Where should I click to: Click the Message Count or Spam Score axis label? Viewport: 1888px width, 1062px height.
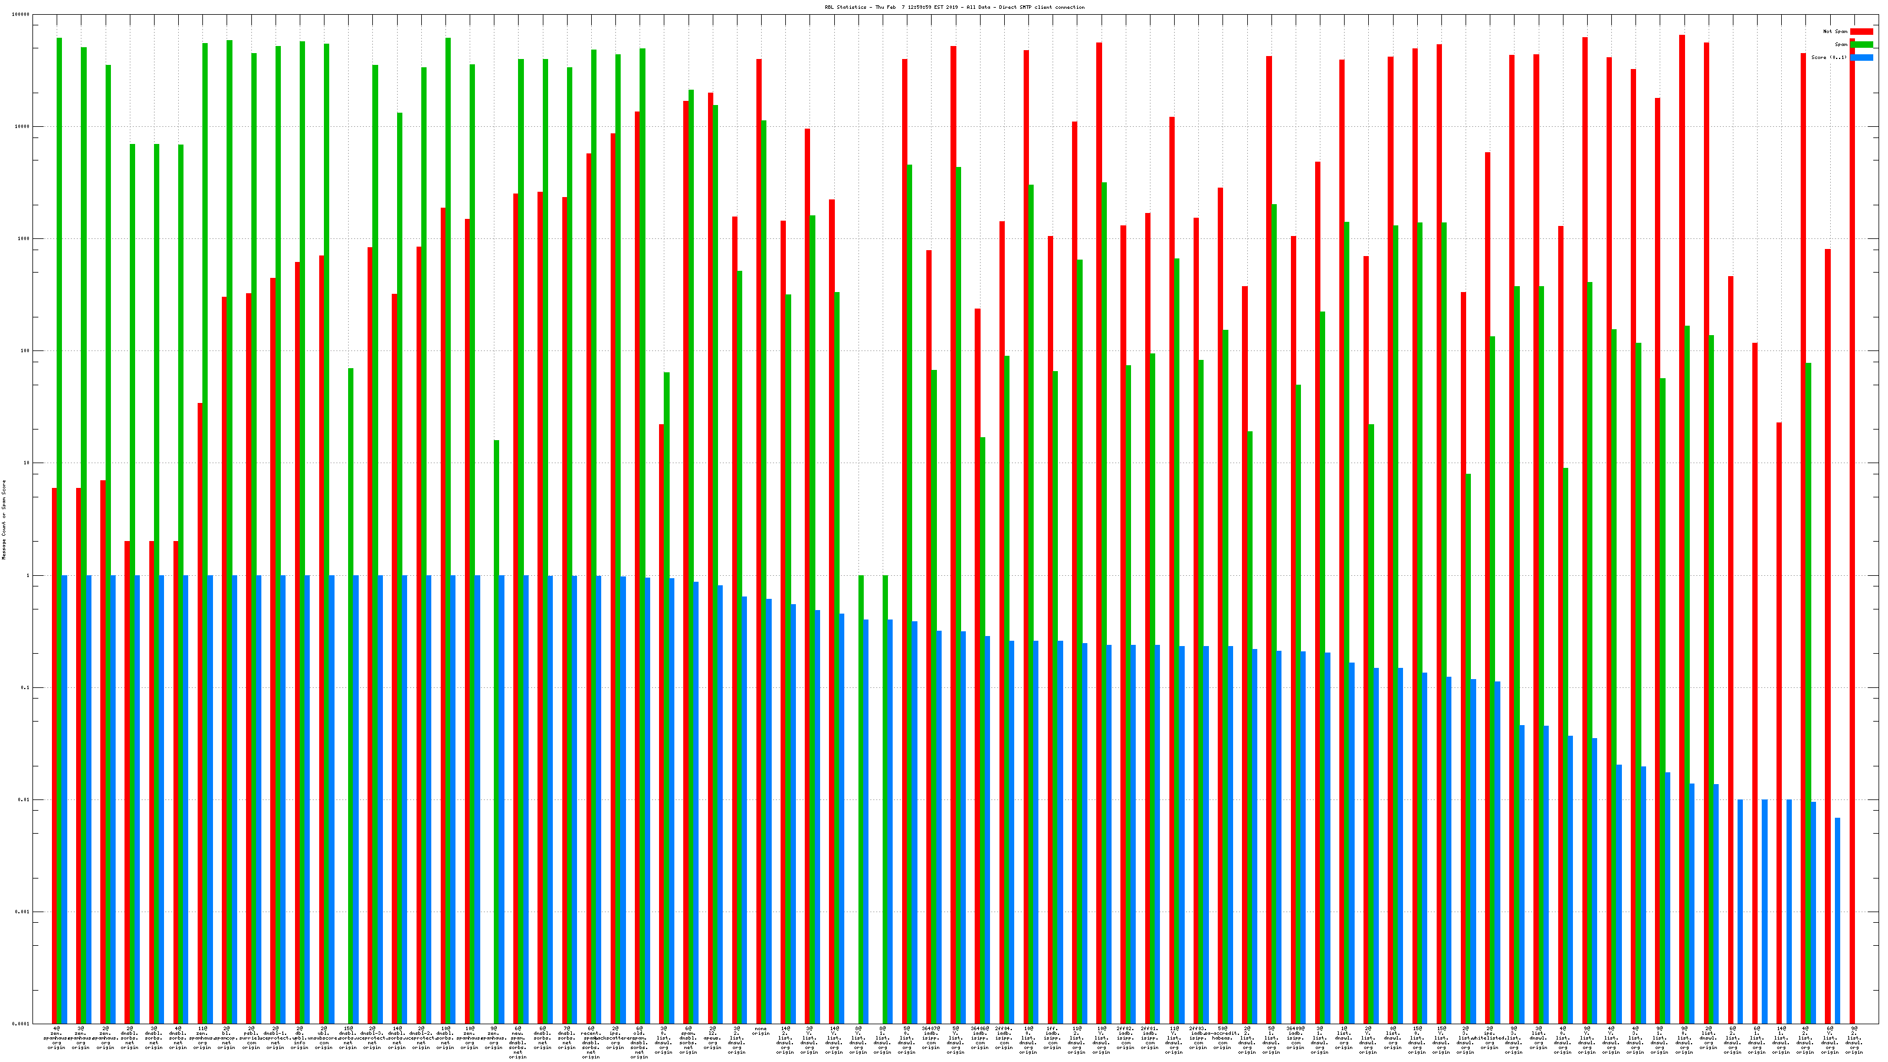click(x=4, y=520)
